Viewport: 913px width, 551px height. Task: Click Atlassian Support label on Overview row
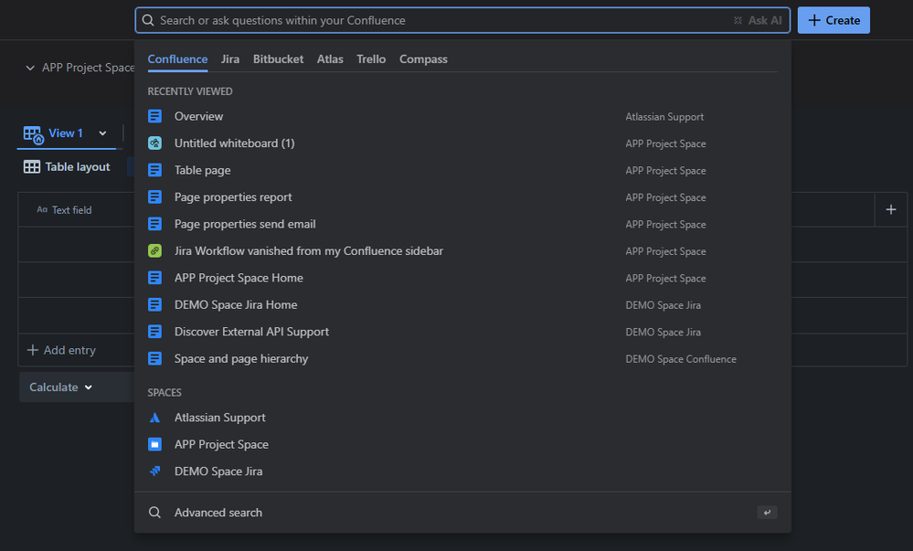664,116
